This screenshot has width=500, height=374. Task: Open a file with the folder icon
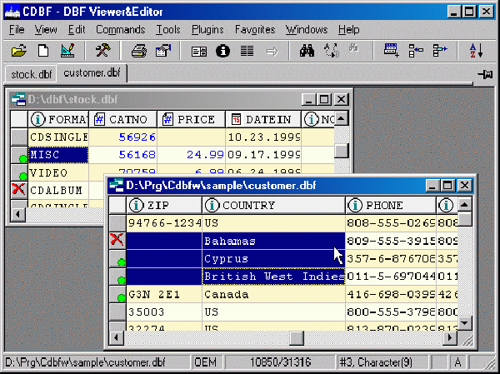pos(19,51)
